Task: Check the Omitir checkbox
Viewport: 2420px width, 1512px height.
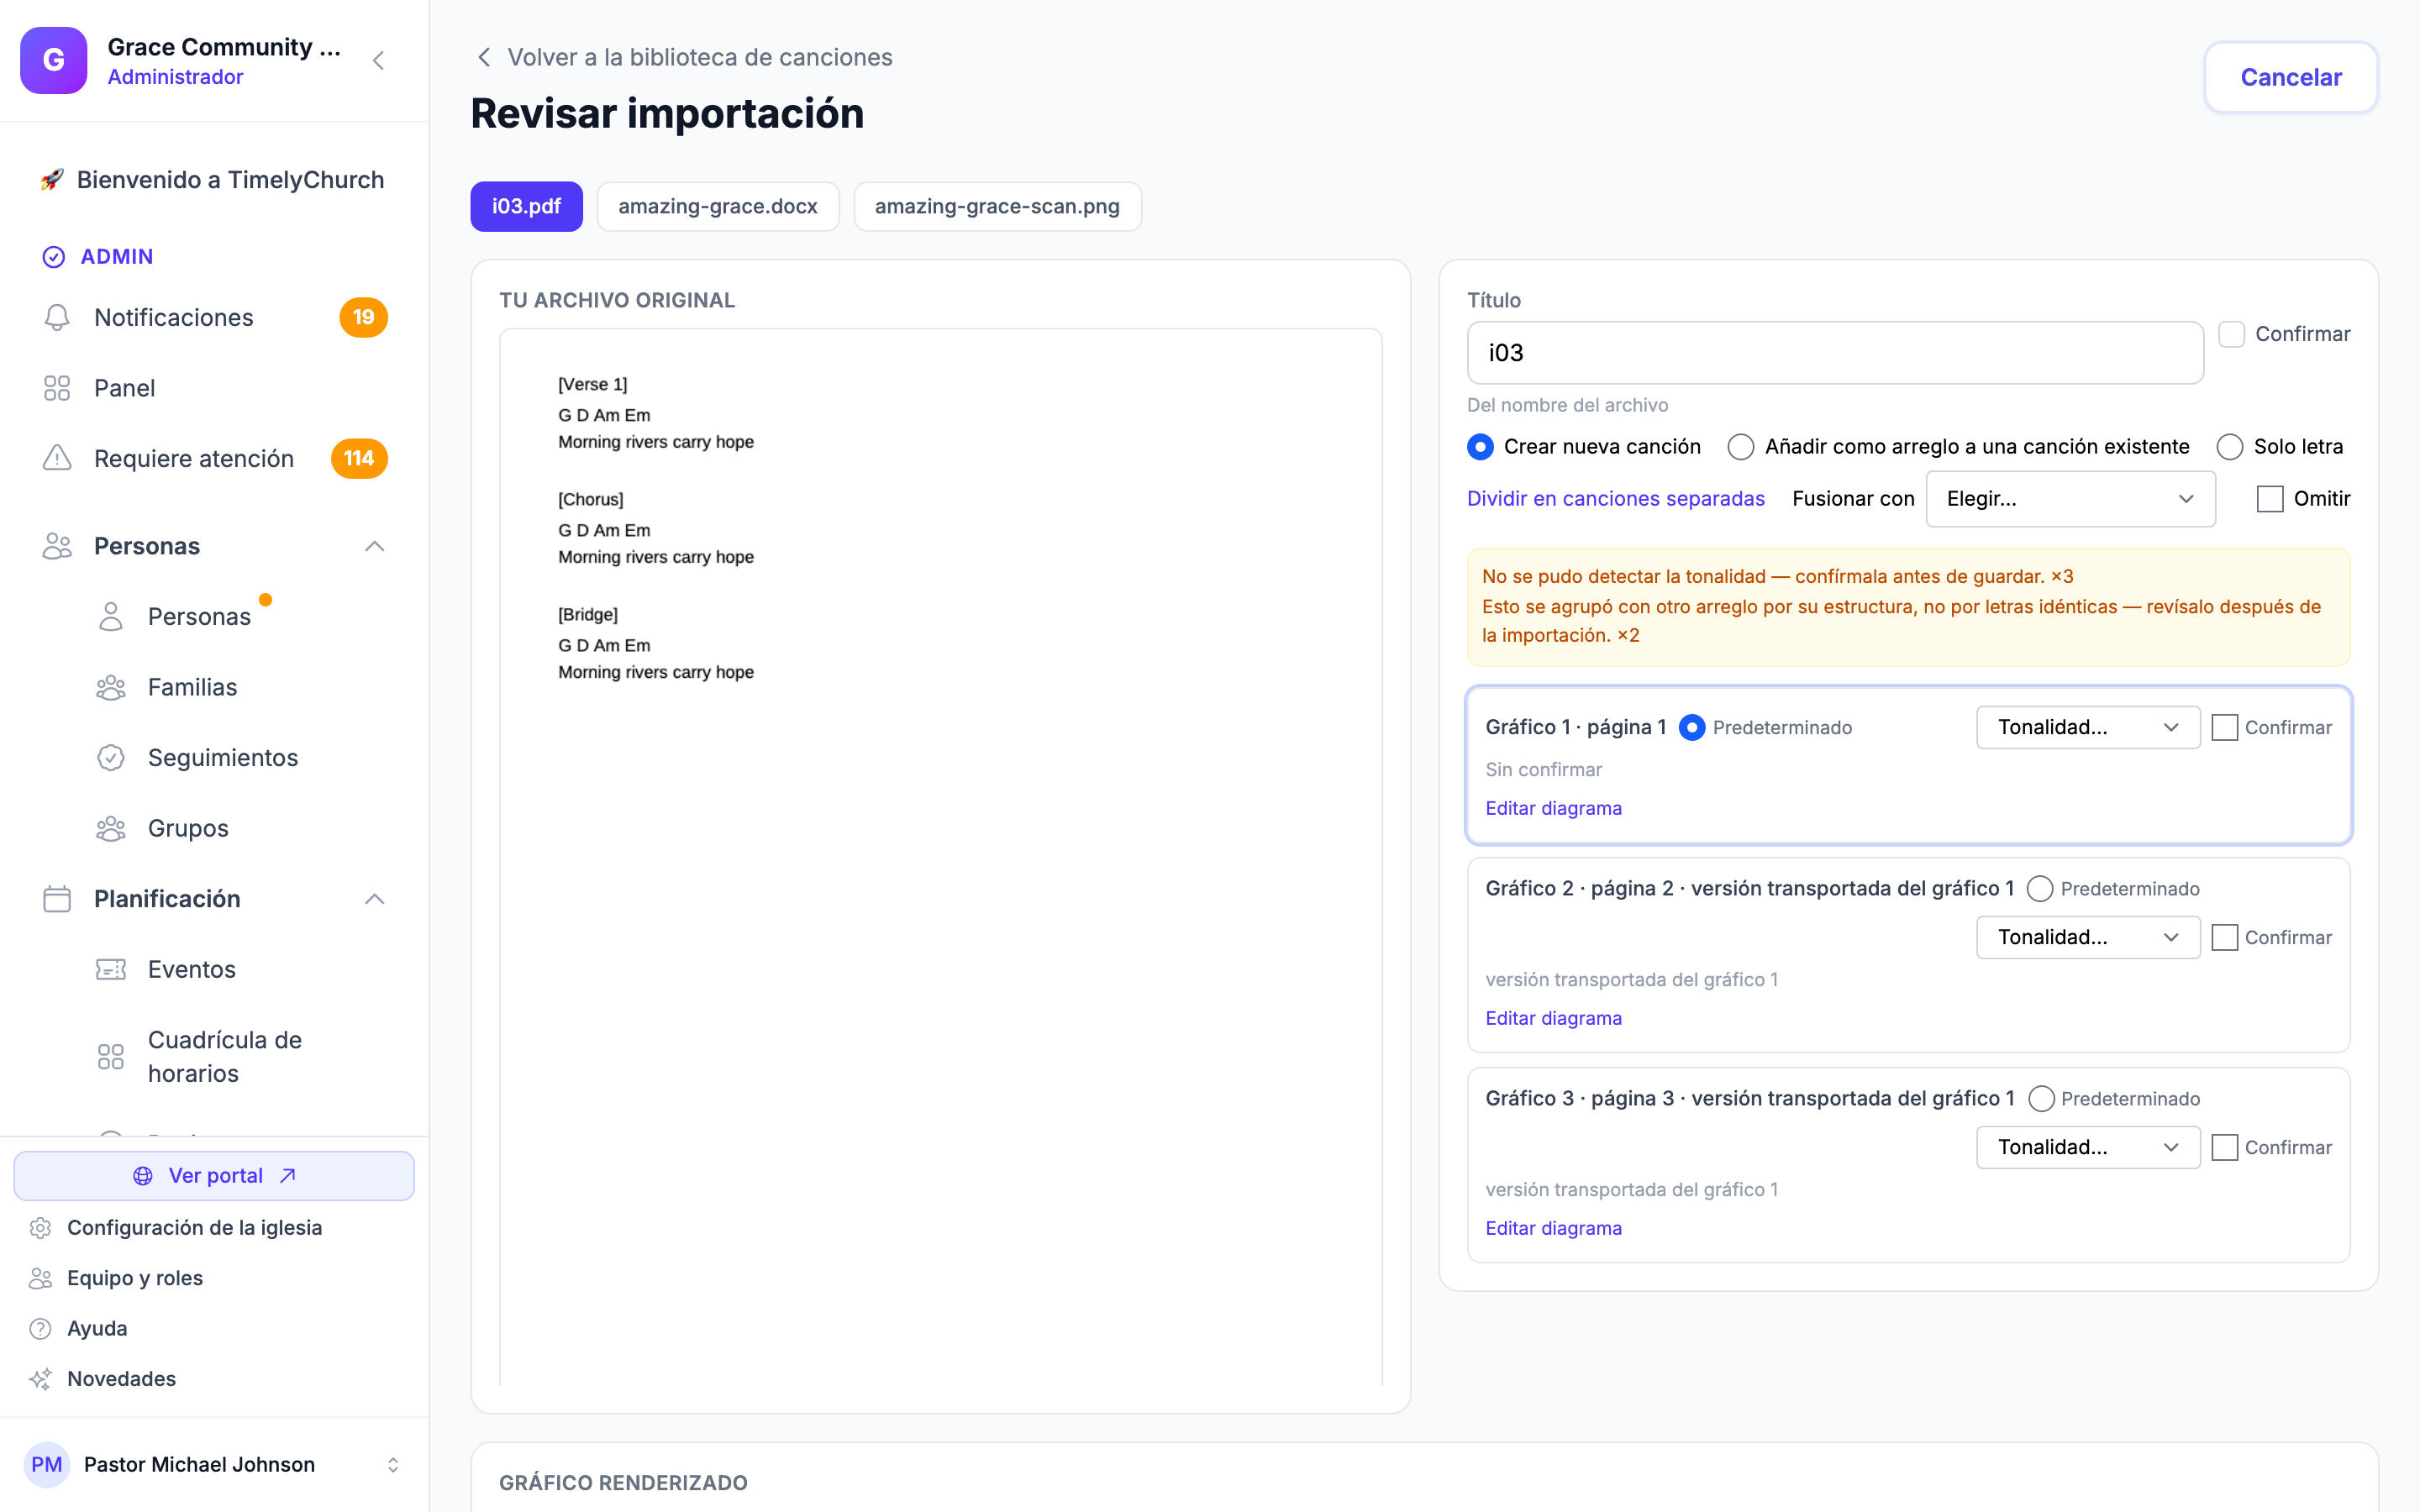Action: [2270, 499]
